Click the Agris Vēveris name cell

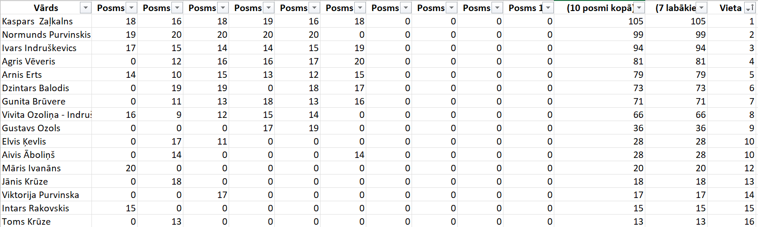46,61
